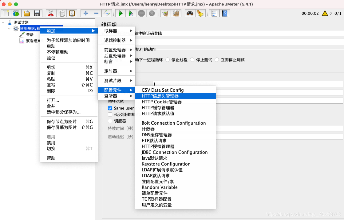This screenshot has width=344, height=220.
Task: Select the 立即停止测试 radio button
Action: pos(217,60)
